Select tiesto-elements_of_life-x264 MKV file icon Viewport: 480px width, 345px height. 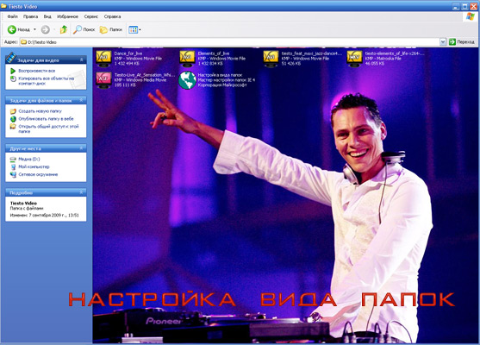click(354, 59)
